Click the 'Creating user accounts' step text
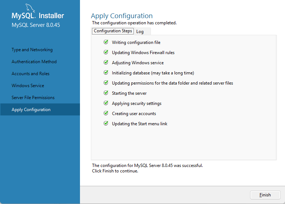This screenshot has width=285, height=204. (134, 114)
